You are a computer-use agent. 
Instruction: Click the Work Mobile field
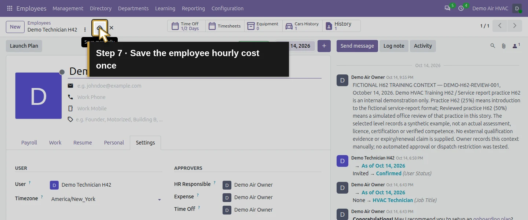tap(198, 109)
